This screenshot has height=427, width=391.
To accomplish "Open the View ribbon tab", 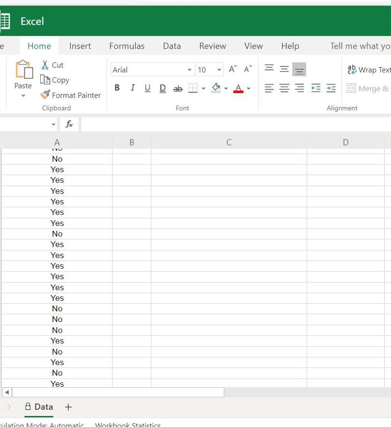I will click(x=253, y=46).
